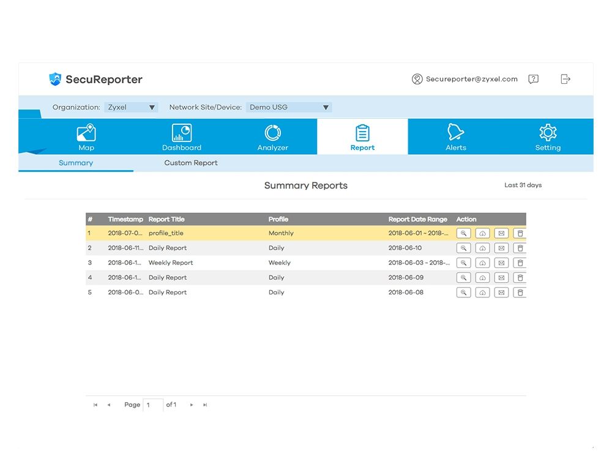Open the Setting tab
This screenshot has height=459, width=612.
pos(548,137)
